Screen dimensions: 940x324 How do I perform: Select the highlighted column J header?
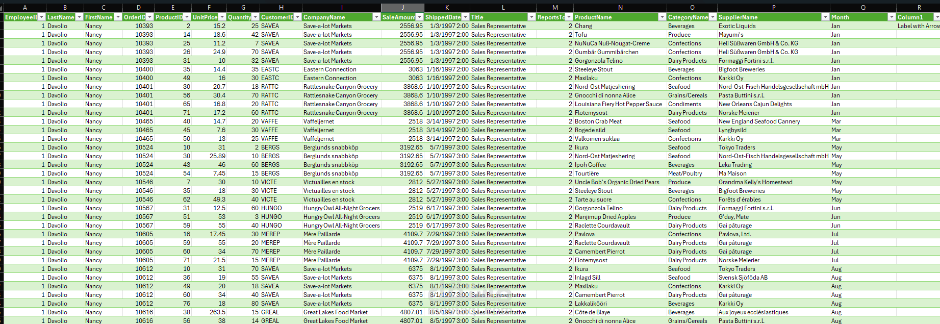[x=402, y=8]
